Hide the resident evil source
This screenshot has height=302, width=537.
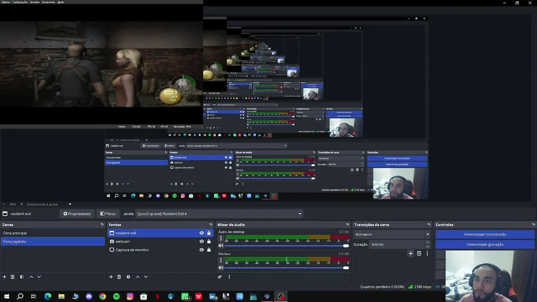tap(201, 233)
